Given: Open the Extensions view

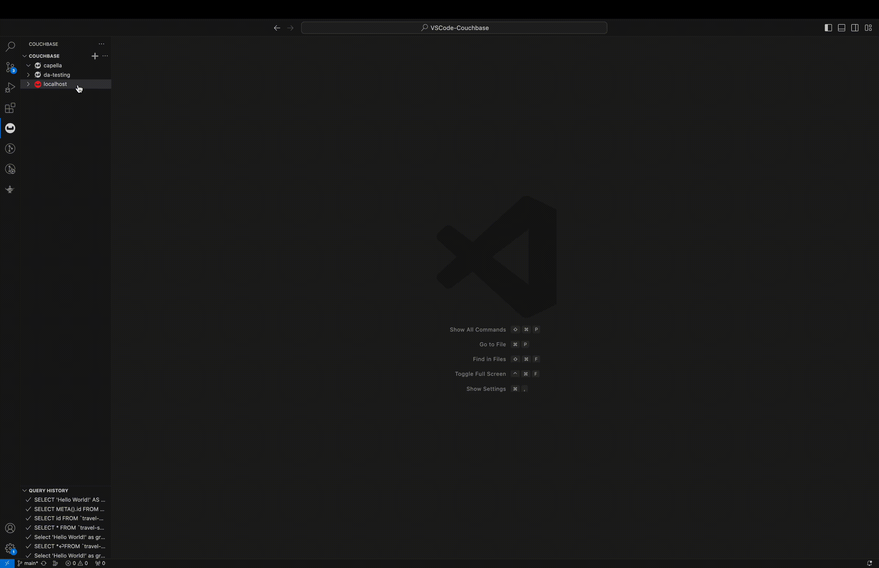Looking at the screenshot, I should [10, 108].
